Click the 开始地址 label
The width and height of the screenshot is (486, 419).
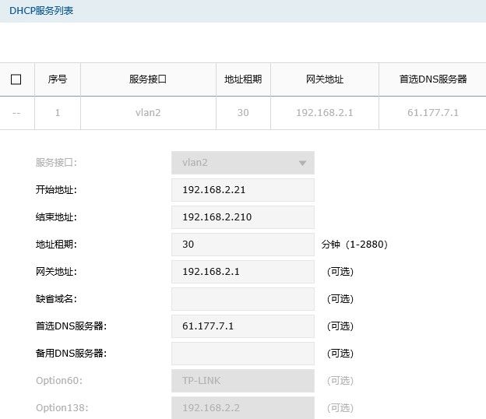tap(56, 190)
